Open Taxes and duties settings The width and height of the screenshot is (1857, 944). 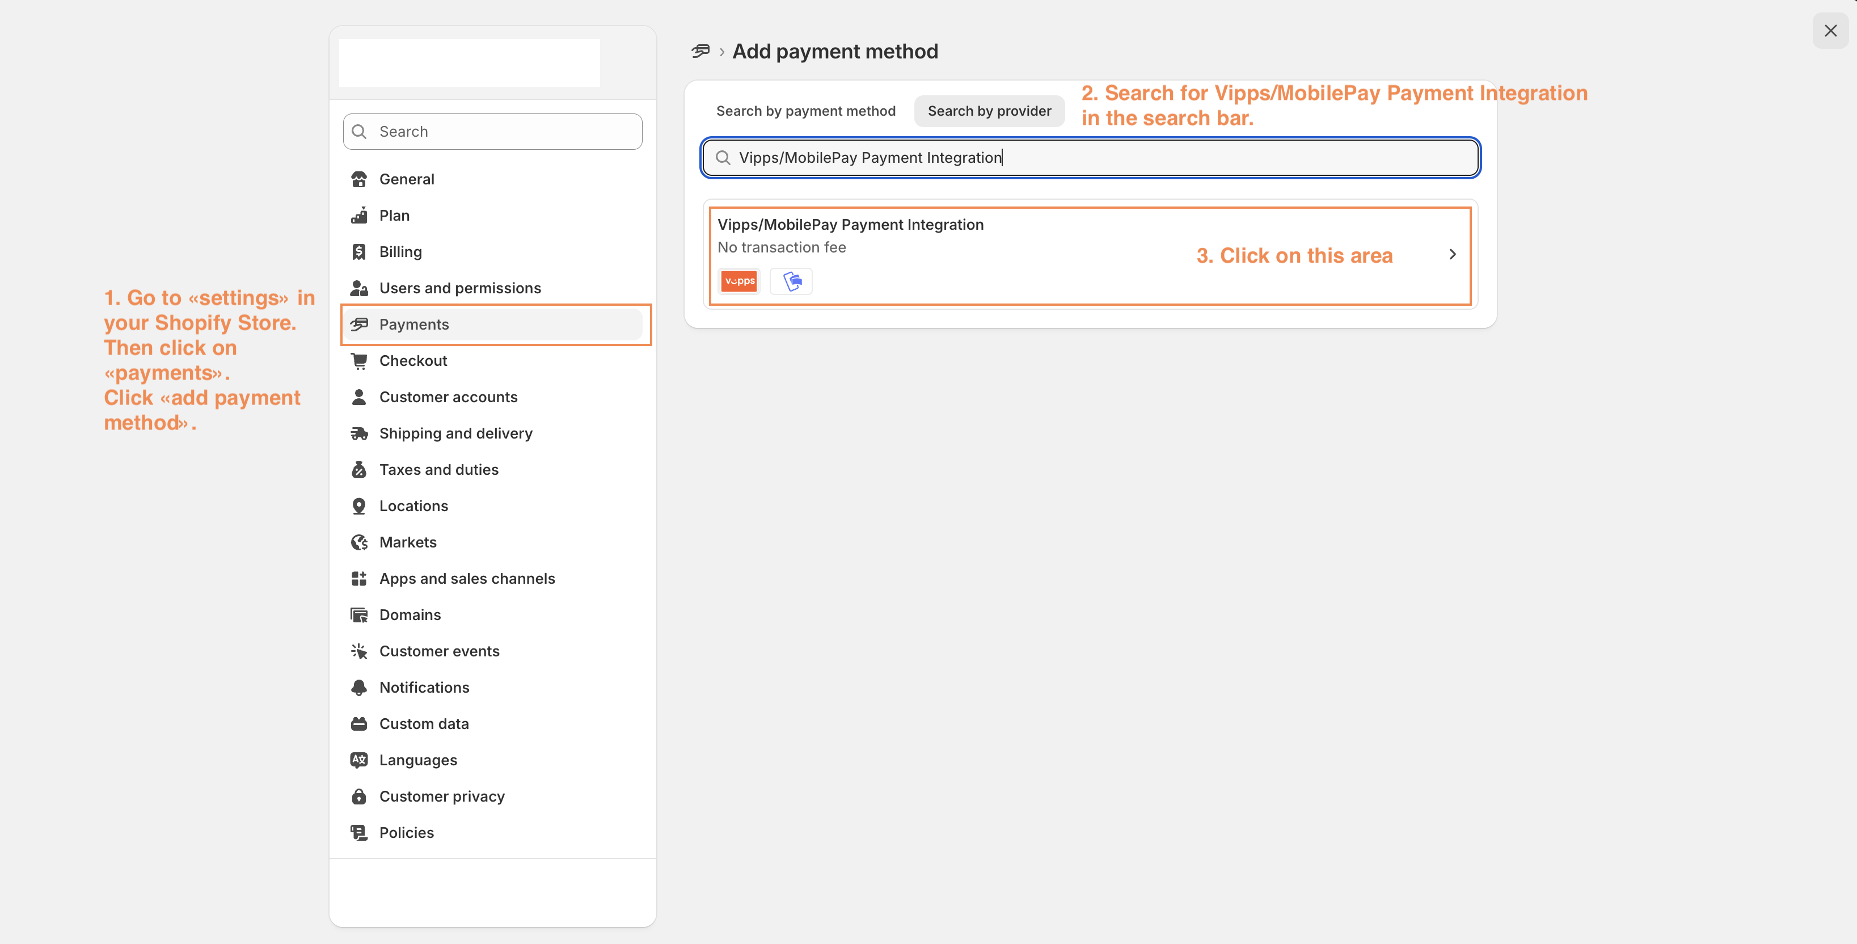coord(438,470)
